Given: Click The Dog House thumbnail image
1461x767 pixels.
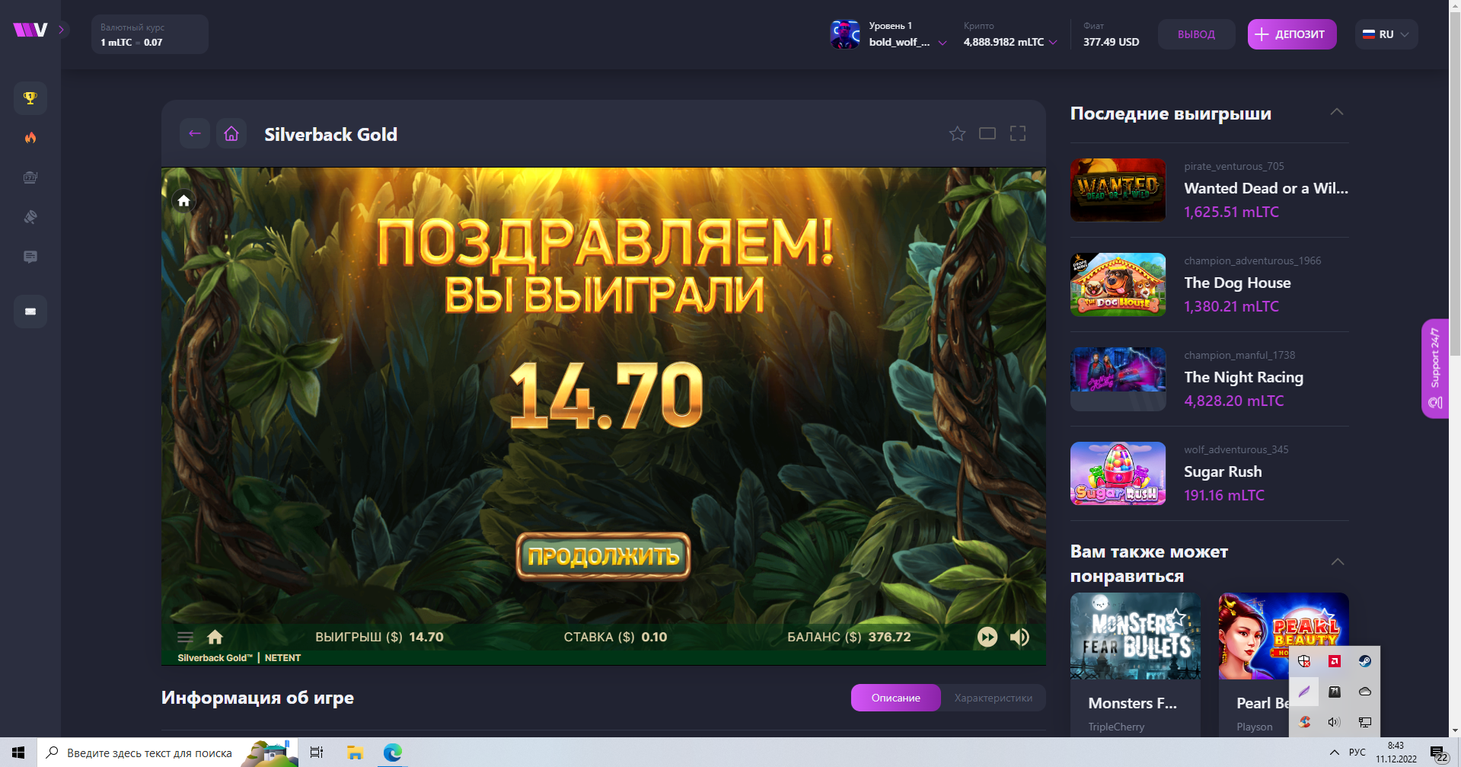Looking at the screenshot, I should [1118, 285].
